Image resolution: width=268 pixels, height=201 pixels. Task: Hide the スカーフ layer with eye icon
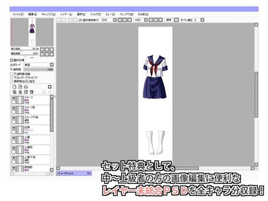13,98
